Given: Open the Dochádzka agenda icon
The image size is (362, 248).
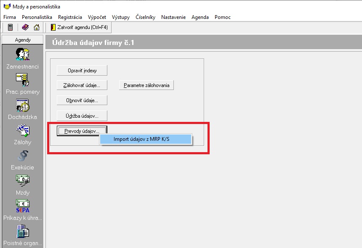Looking at the screenshot, I should (x=22, y=105).
